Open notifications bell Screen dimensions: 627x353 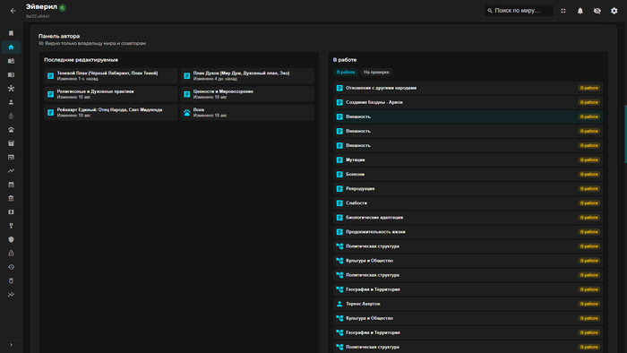click(580, 11)
